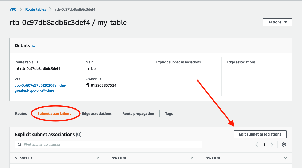The width and height of the screenshot is (302, 168).
Task: Open table preferences gear icon
Action: [x=284, y=145]
